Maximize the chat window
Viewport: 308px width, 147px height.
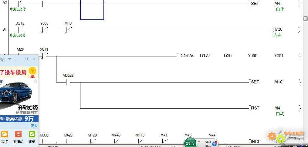pos(26,59)
